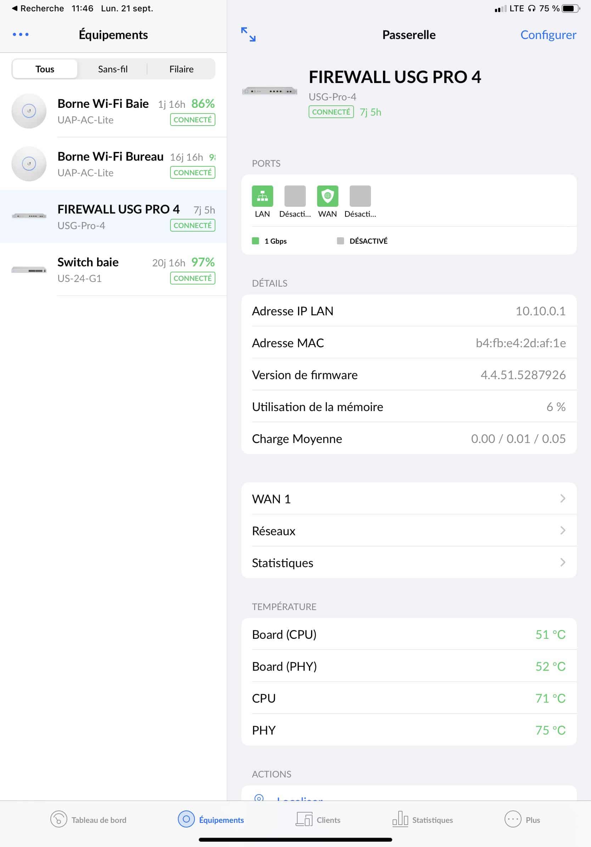Viewport: 591px width, 847px height.
Task: Tap the gray DÉSACTIVÉ legend swatch
Action: pyautogui.click(x=340, y=241)
